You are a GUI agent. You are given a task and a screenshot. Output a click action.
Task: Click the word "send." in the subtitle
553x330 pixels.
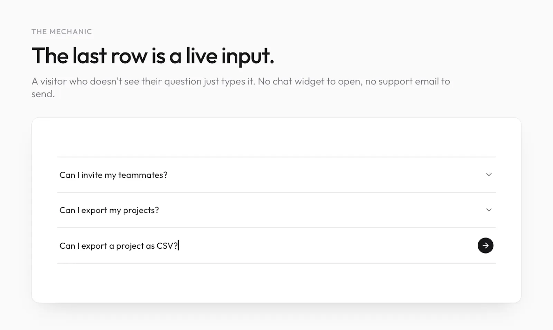(x=43, y=94)
